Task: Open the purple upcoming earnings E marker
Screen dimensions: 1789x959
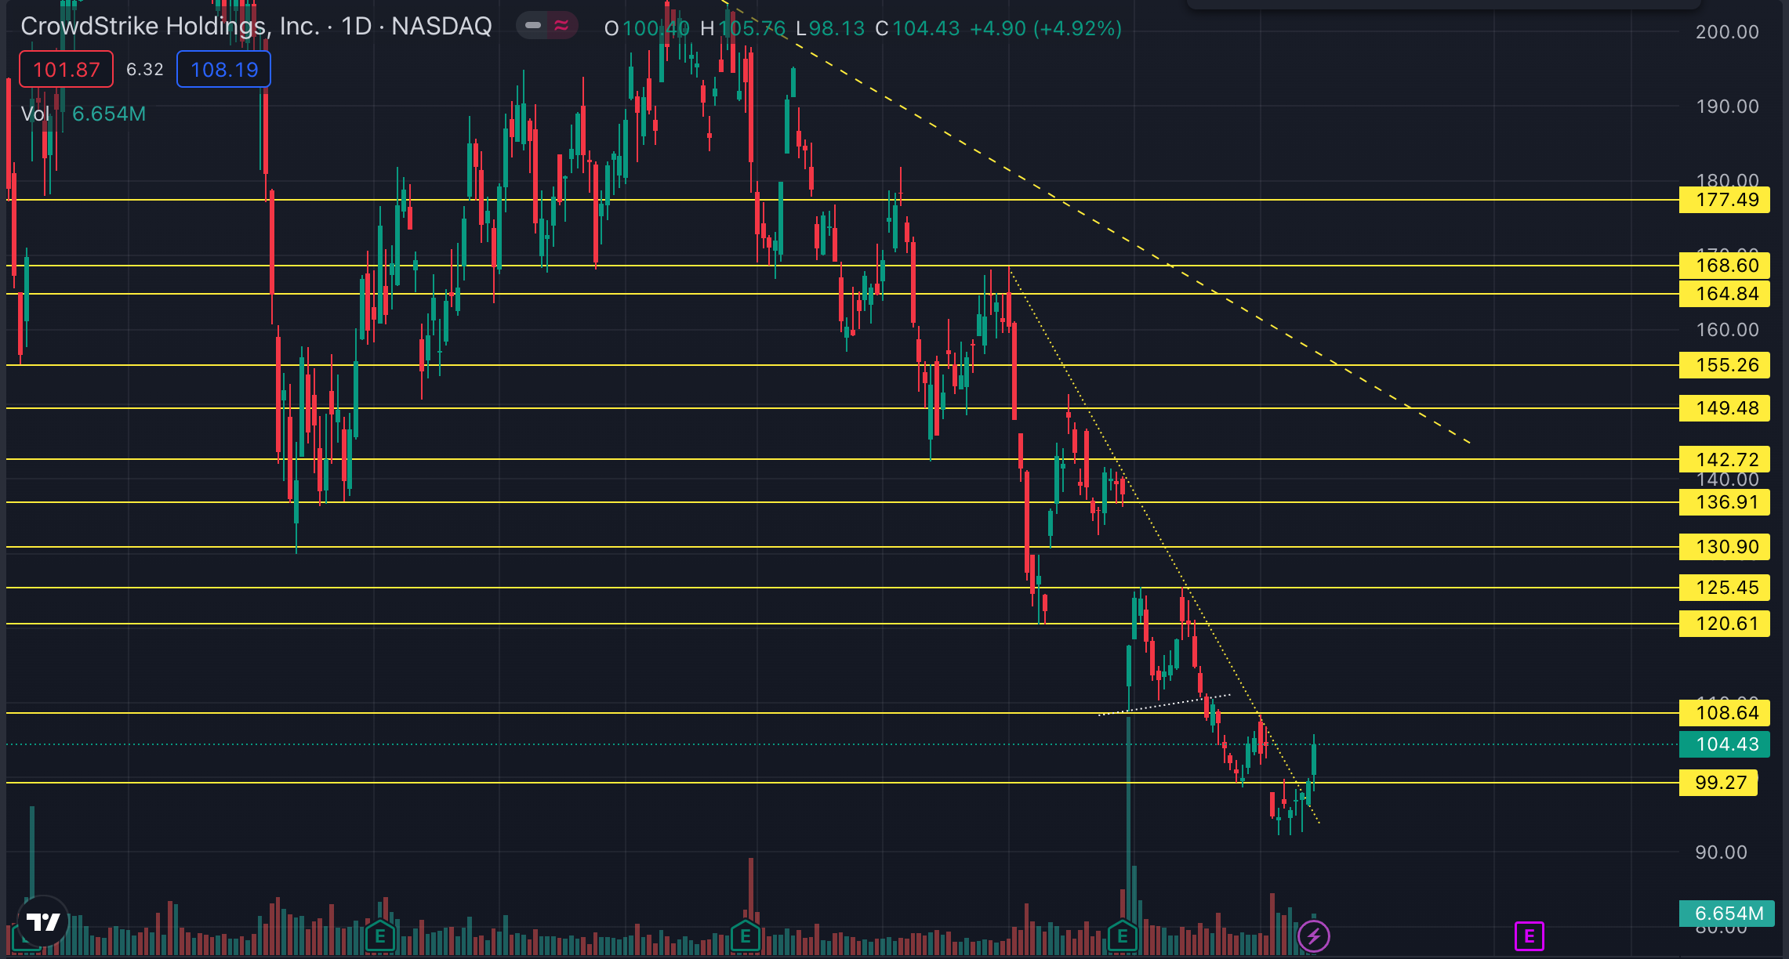Action: point(1529,935)
